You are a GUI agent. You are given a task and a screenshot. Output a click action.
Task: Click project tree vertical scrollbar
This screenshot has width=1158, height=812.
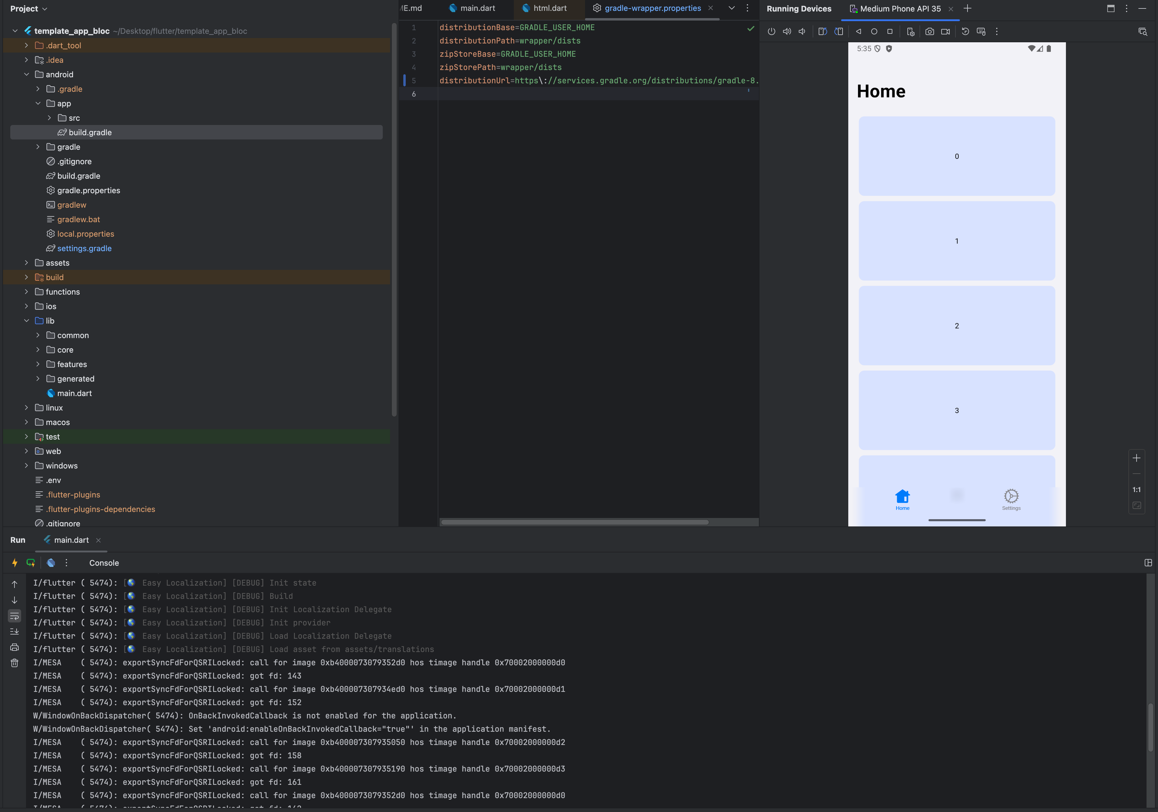click(394, 219)
